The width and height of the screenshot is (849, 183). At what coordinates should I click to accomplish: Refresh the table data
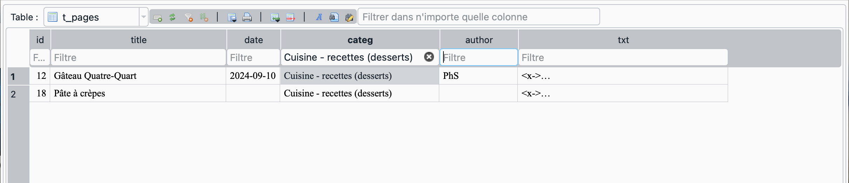click(x=172, y=17)
